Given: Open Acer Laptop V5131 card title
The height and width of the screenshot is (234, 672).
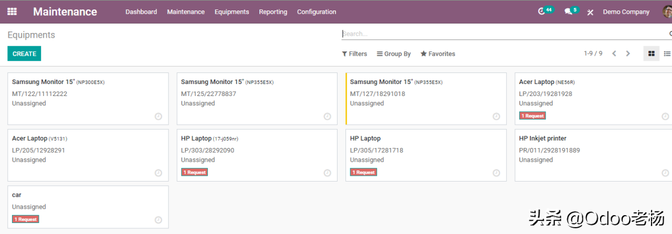Looking at the screenshot, I should click(39, 139).
